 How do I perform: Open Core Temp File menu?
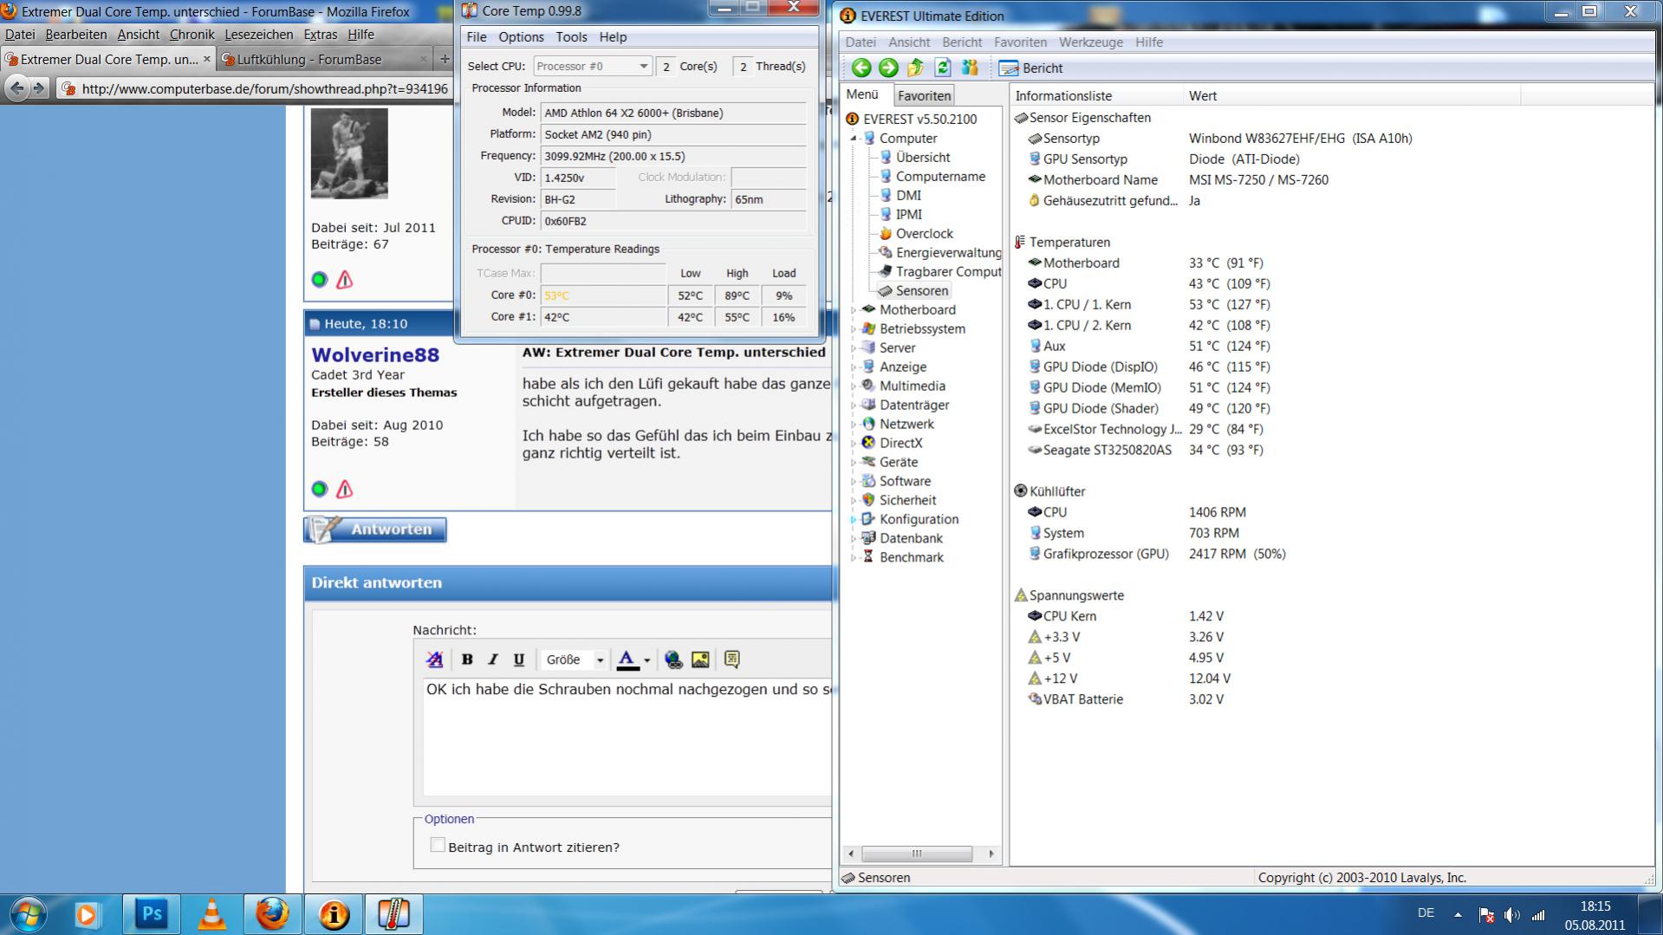[x=477, y=37]
